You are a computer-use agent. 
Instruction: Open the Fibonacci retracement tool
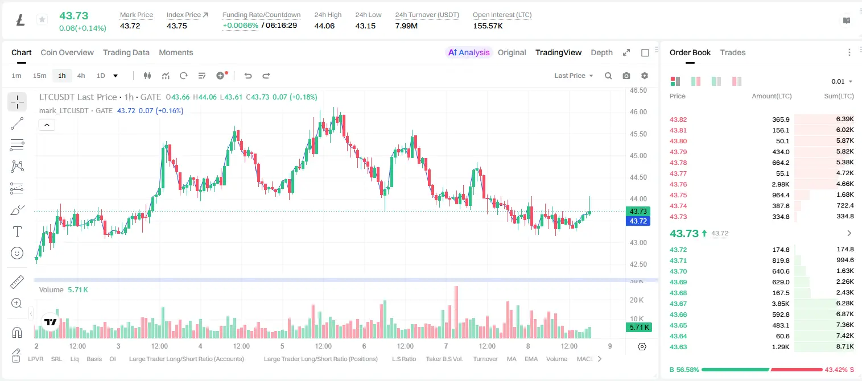(x=17, y=145)
